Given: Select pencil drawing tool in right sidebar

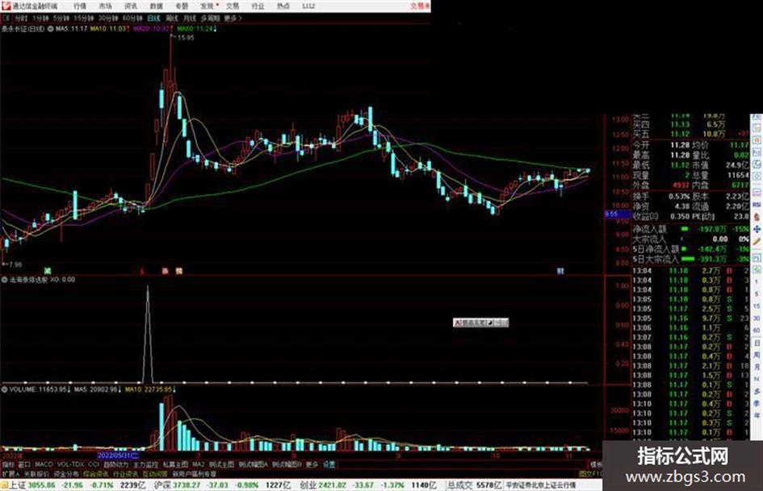Looking at the screenshot, I should pos(757,242).
